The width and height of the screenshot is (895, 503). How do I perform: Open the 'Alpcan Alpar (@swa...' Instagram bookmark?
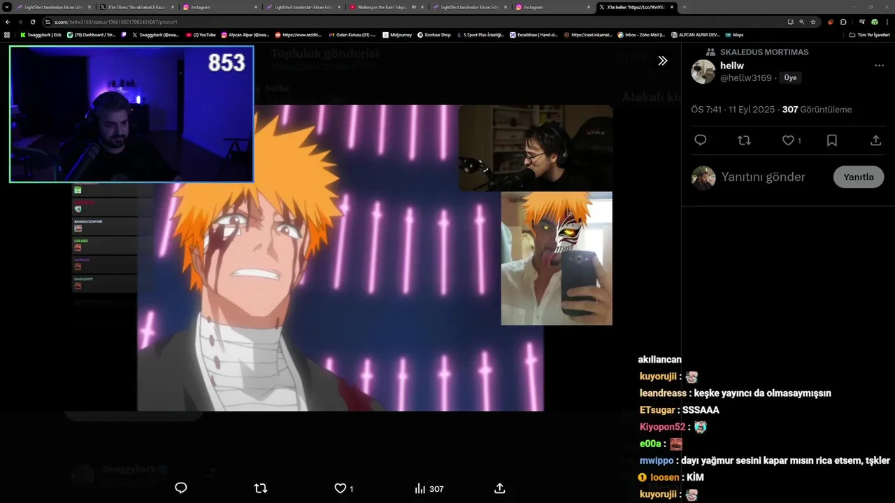point(245,34)
